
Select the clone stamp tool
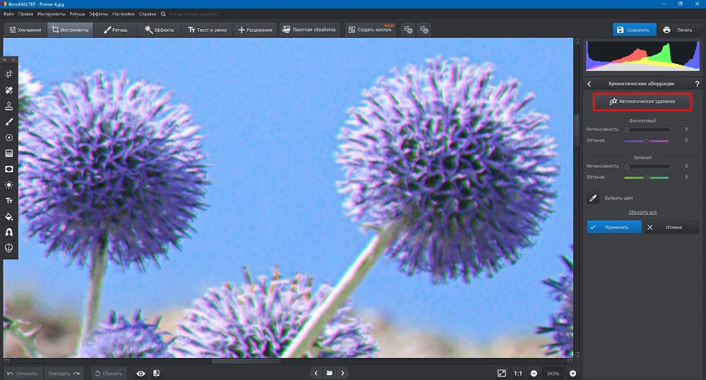[9, 106]
